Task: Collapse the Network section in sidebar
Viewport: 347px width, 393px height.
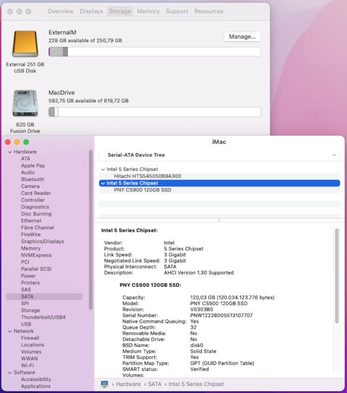Action: pos(10,331)
